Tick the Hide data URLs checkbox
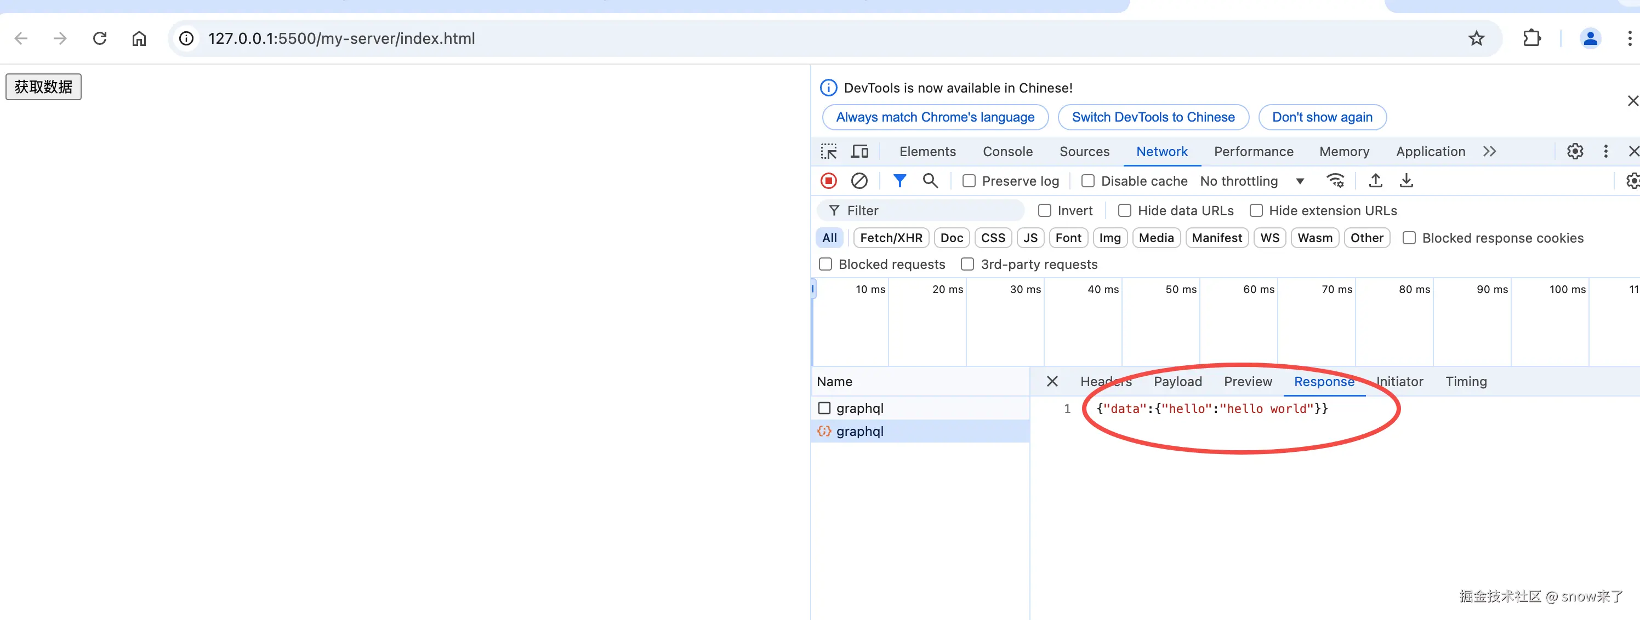 (1125, 210)
